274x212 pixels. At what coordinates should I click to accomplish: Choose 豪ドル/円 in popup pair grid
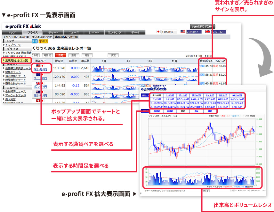pyautogui.click(x=197, y=95)
